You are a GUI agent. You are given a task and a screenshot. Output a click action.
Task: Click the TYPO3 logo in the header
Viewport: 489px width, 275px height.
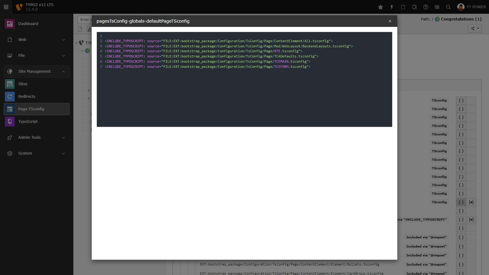[19, 7]
